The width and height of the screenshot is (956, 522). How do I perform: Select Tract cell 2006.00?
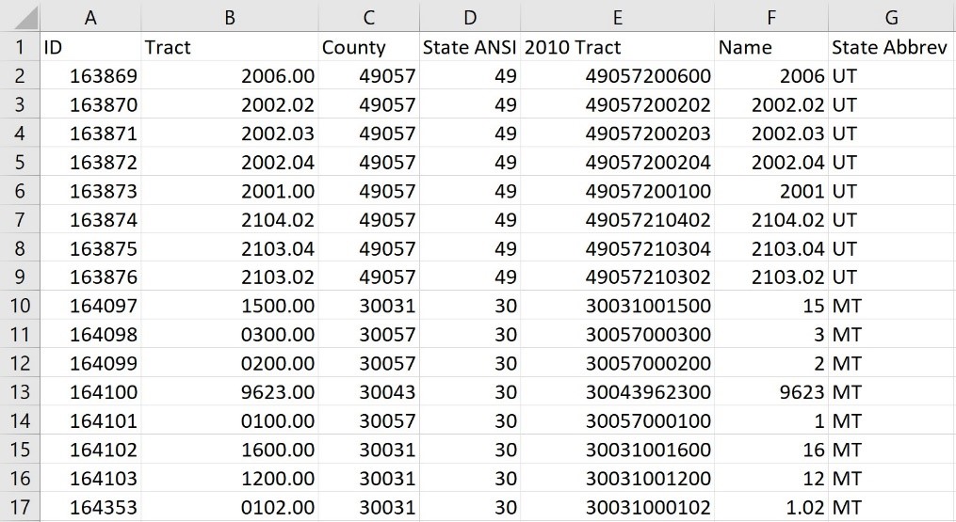[x=229, y=75]
